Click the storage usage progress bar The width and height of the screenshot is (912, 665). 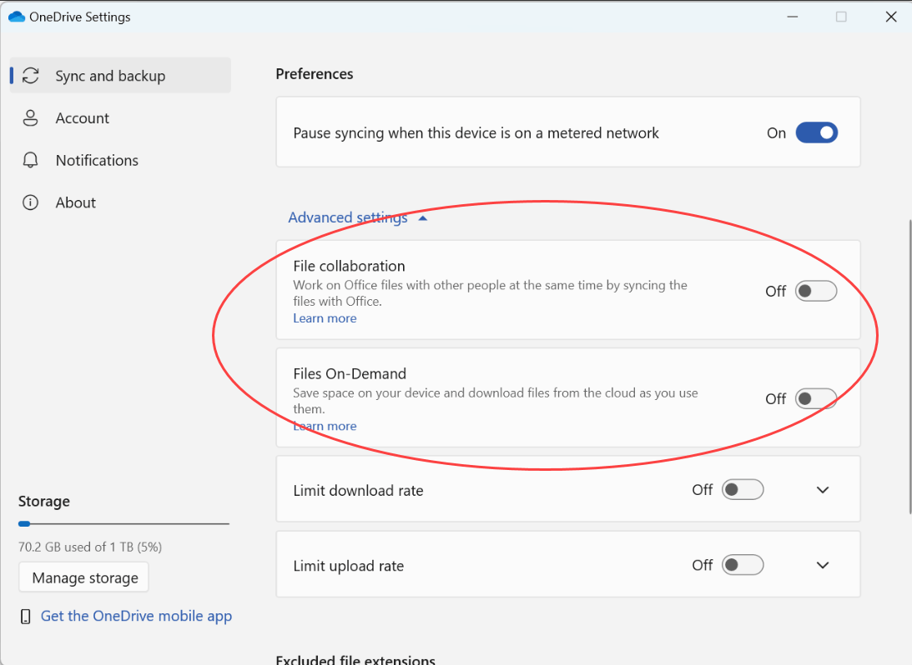pyautogui.click(x=123, y=523)
